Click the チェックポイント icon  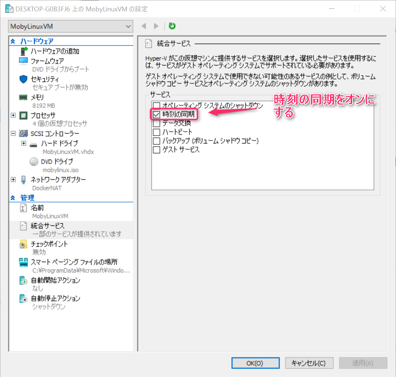(x=23, y=244)
